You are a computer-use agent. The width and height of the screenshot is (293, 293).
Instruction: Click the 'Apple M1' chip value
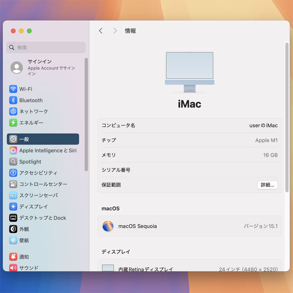[267, 140]
